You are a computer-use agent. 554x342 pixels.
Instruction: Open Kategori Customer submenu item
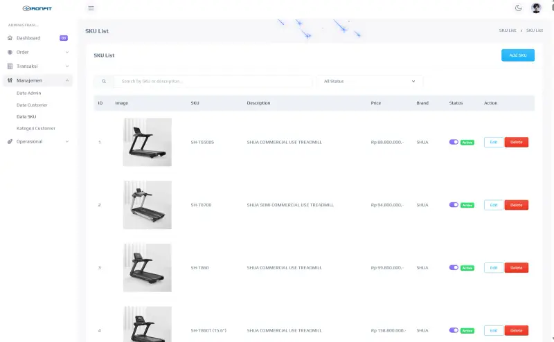[36, 128]
